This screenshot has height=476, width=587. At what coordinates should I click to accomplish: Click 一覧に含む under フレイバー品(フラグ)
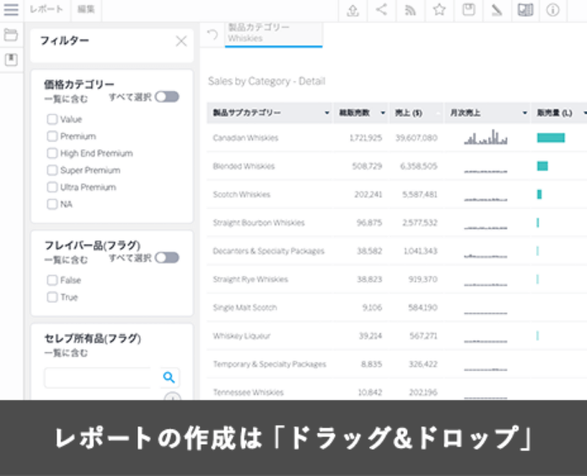point(66,260)
